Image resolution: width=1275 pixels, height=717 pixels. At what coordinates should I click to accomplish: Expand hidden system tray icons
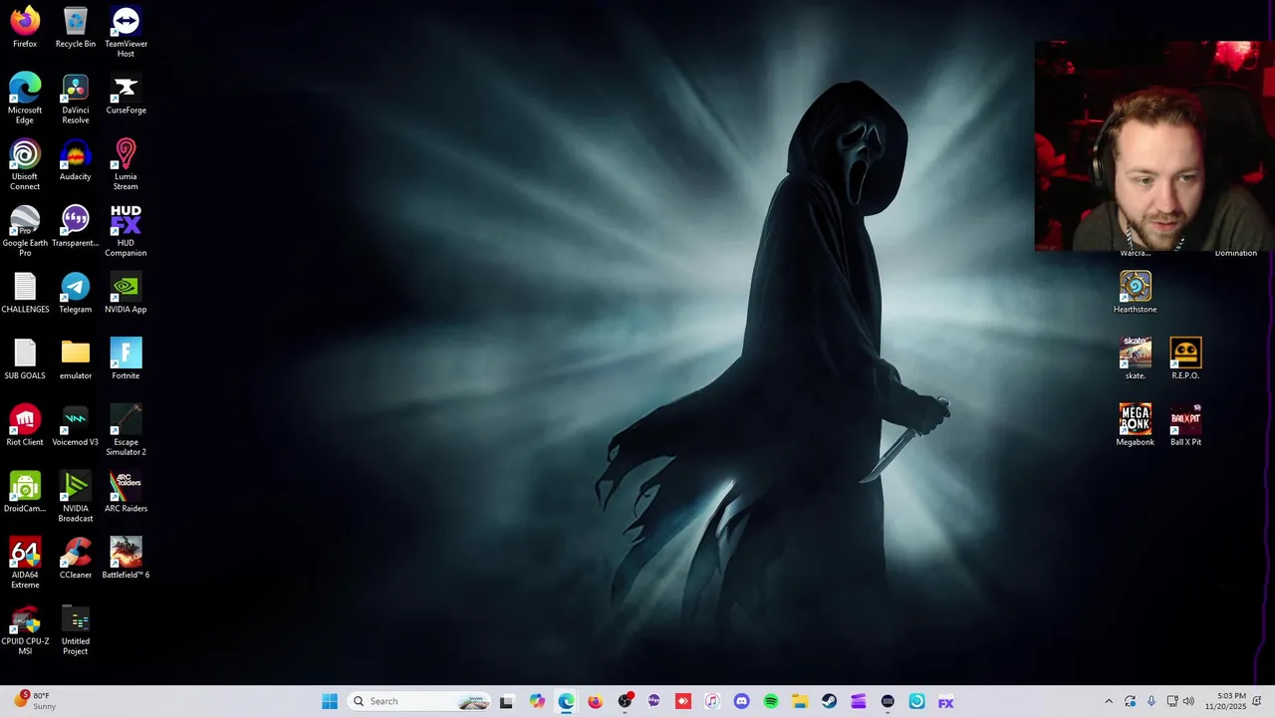1109,701
